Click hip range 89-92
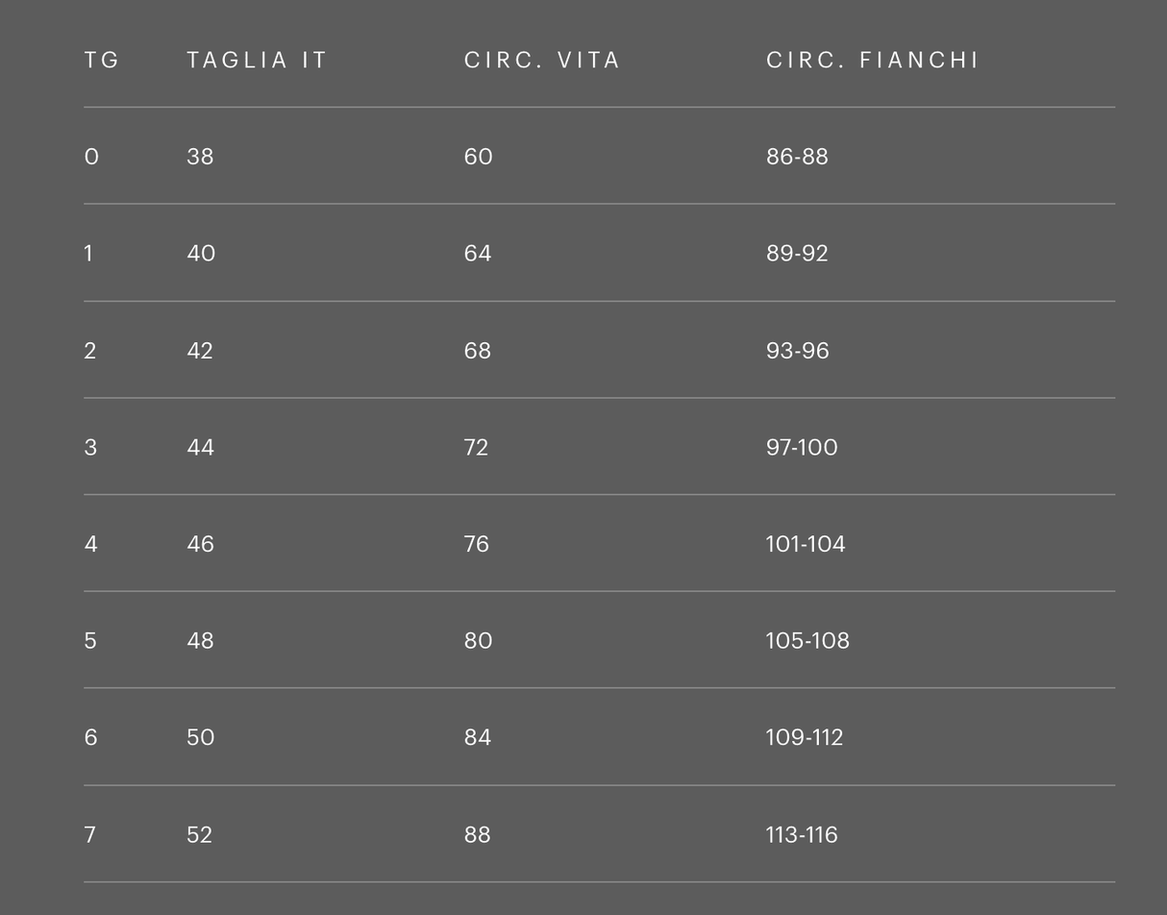This screenshot has width=1167, height=915. coord(797,254)
